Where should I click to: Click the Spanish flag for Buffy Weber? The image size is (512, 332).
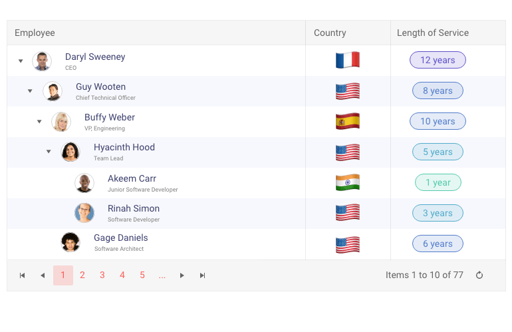click(x=347, y=122)
